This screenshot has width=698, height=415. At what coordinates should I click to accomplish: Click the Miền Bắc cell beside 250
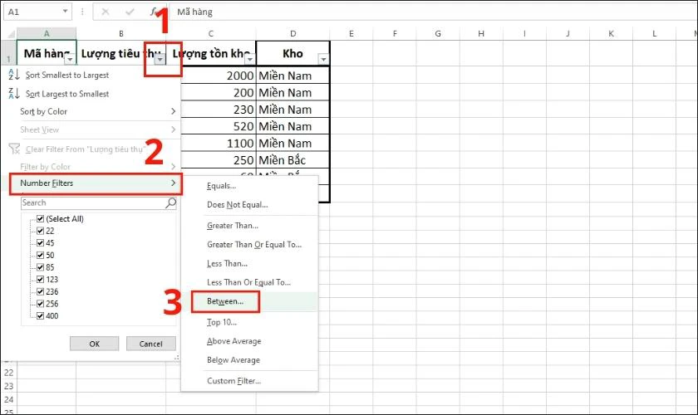point(292,160)
